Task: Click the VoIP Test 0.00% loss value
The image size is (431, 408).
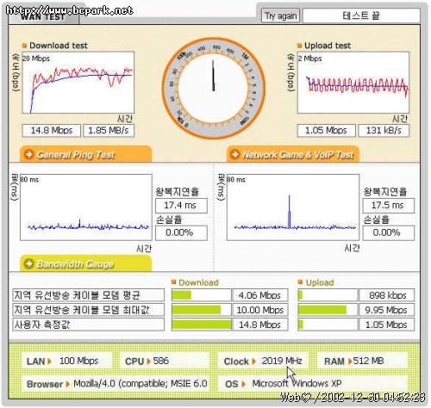Action: coord(389,232)
